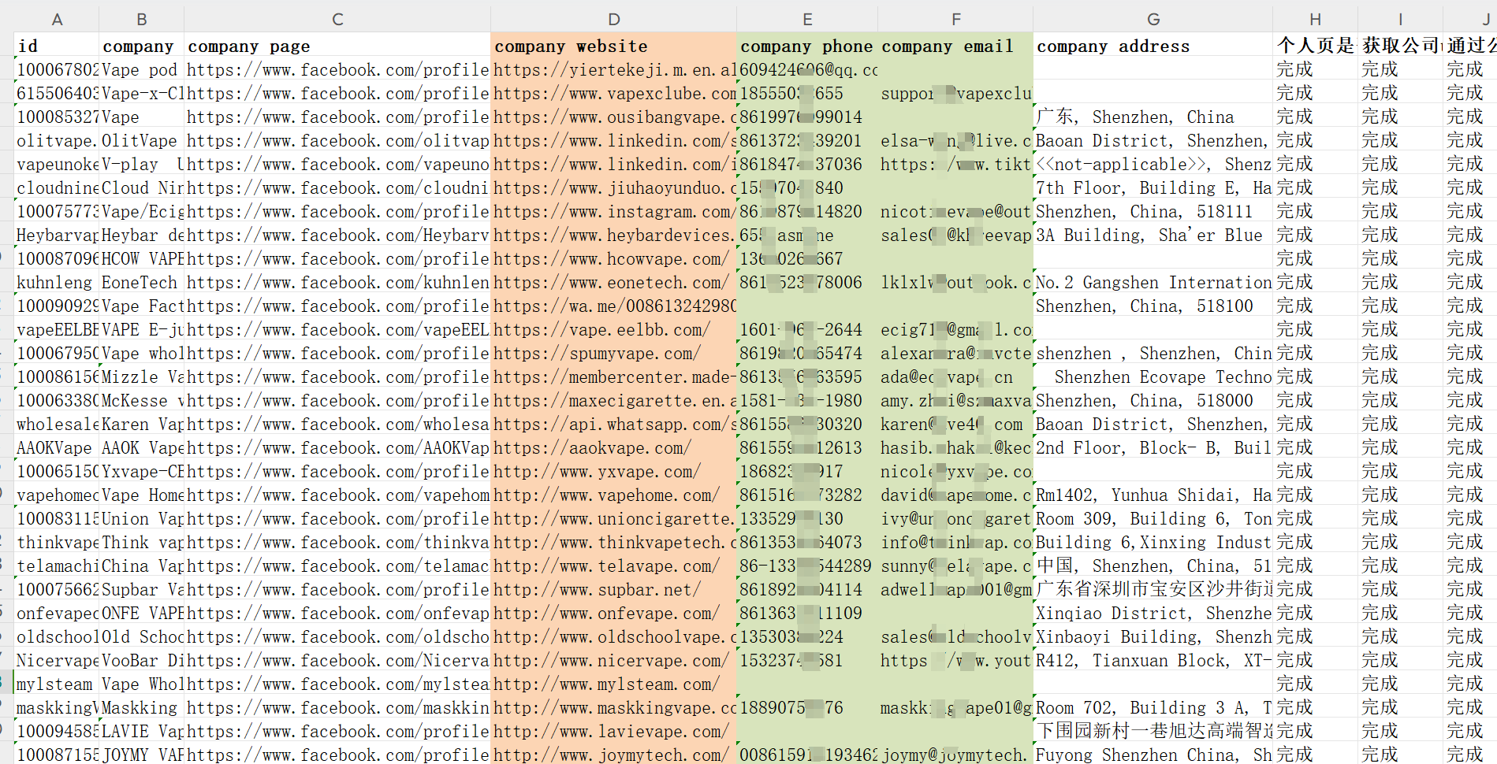1497x764 pixels.
Task: Select address 'Shenzhen Ecovape Techno' cell
Action: pos(1153,376)
